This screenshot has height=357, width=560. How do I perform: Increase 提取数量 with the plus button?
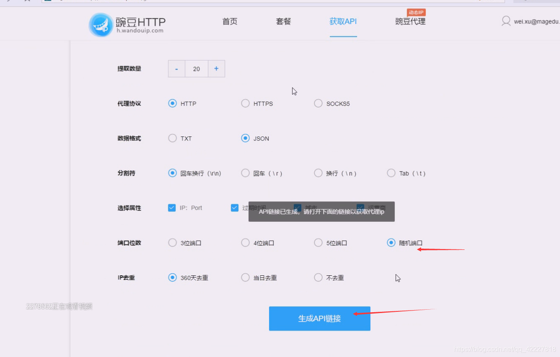click(x=216, y=69)
